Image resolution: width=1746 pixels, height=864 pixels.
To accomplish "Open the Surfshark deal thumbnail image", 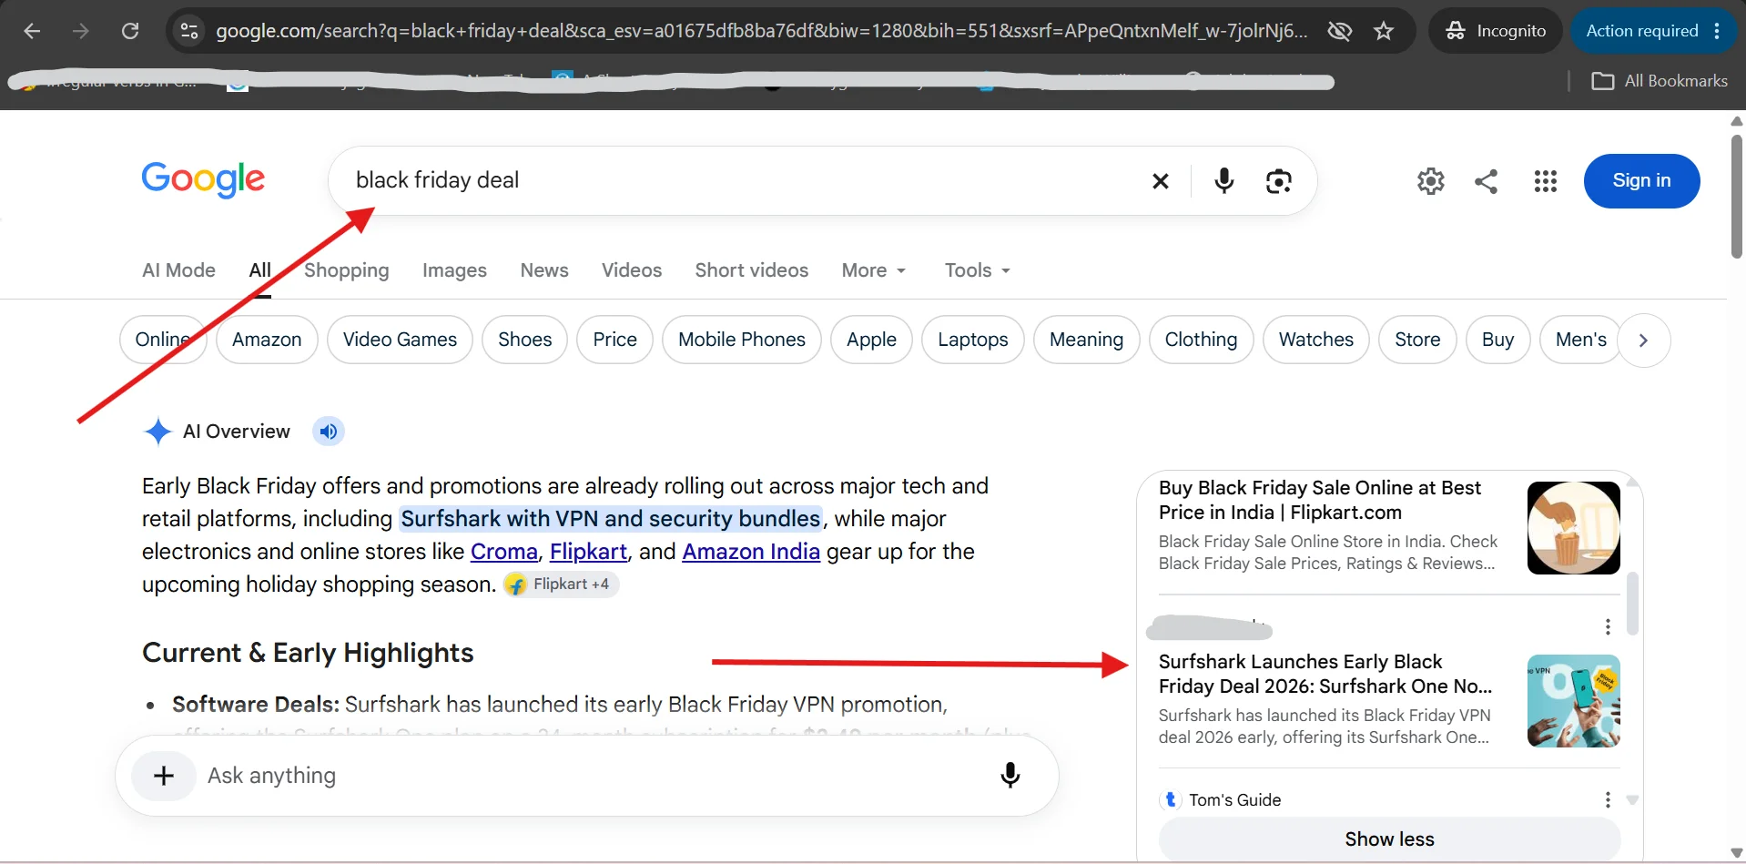I will pyautogui.click(x=1574, y=701).
